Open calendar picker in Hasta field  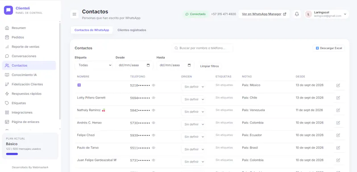pyautogui.click(x=189, y=65)
